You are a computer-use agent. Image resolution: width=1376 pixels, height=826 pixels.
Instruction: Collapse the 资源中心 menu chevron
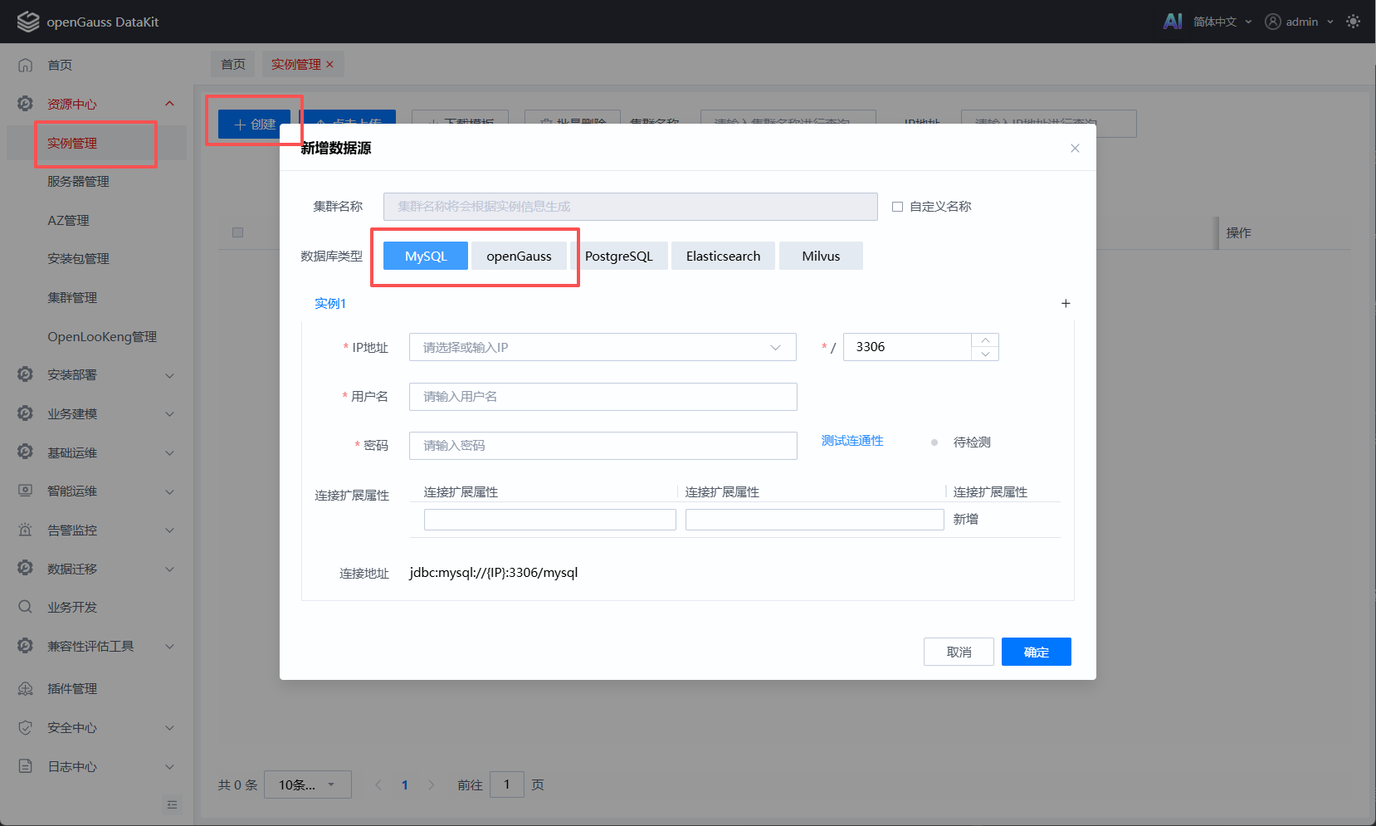[169, 104]
